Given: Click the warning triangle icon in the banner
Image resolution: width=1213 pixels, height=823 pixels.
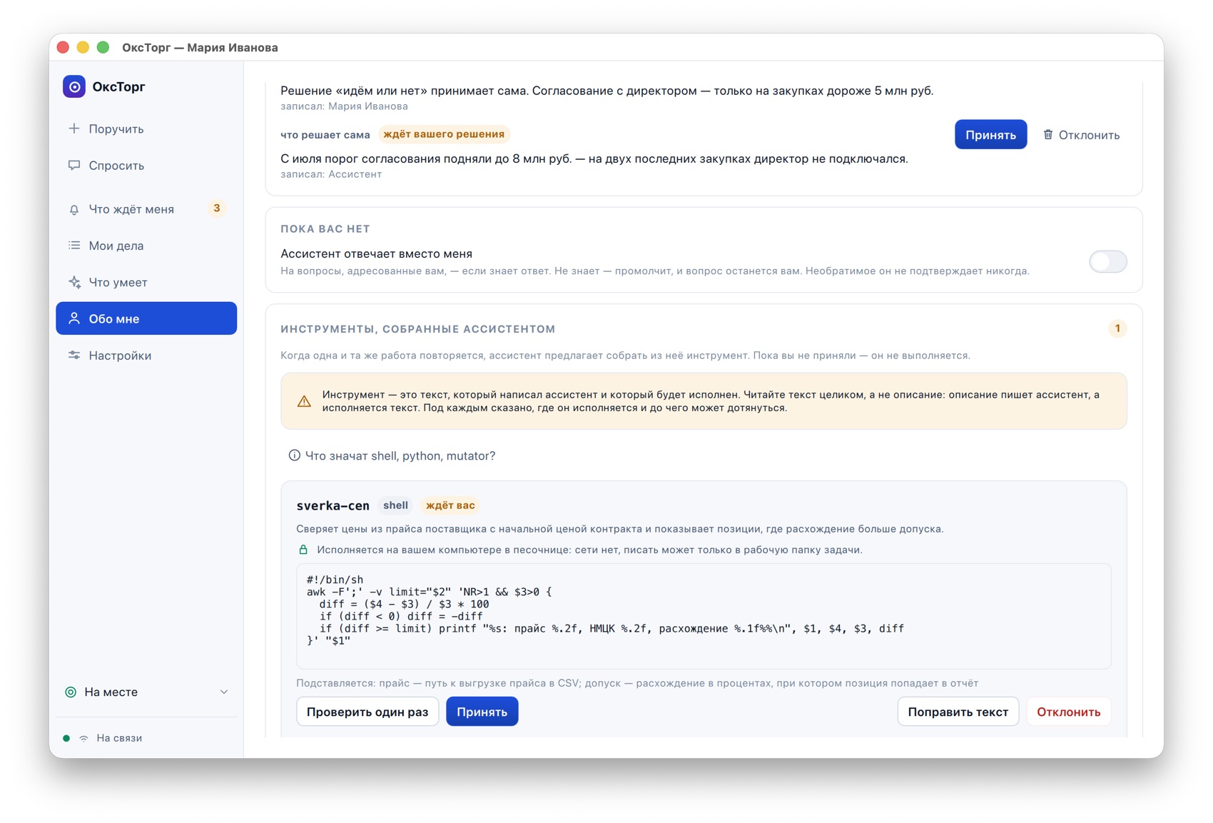Looking at the screenshot, I should (304, 401).
